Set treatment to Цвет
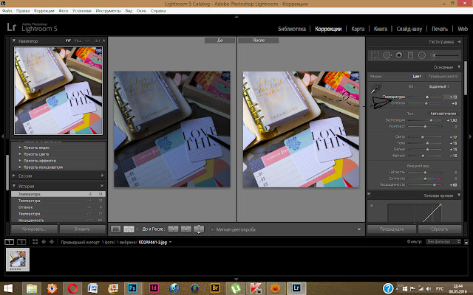Viewport: 473px width, 295px height. coord(417,77)
